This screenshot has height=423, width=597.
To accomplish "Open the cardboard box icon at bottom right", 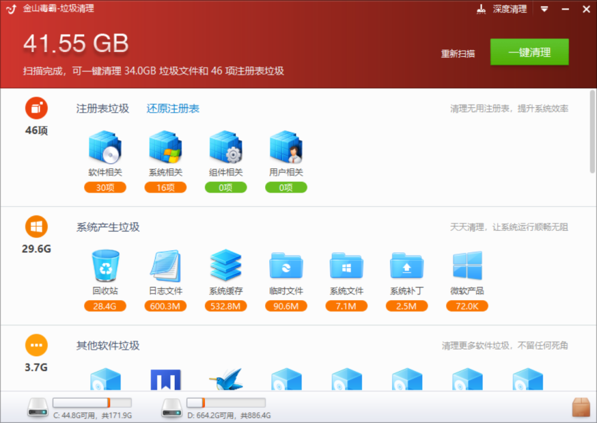I will (581, 407).
